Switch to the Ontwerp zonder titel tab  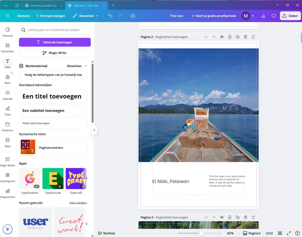point(44,5)
